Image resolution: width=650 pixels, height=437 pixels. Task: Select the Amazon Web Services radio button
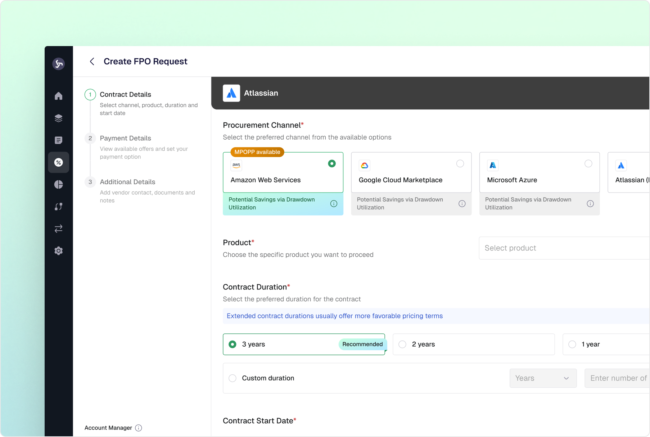pos(332,164)
